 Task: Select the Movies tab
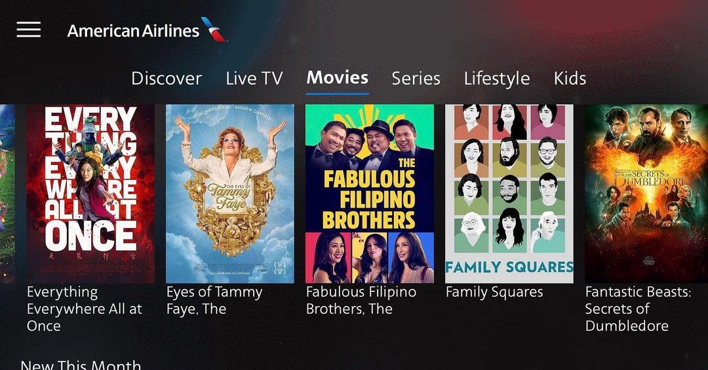(x=338, y=78)
